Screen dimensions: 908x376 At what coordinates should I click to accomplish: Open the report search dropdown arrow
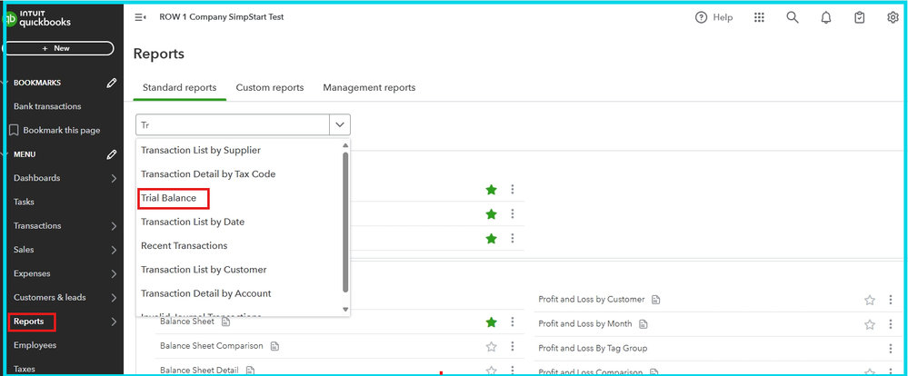pyautogui.click(x=340, y=124)
